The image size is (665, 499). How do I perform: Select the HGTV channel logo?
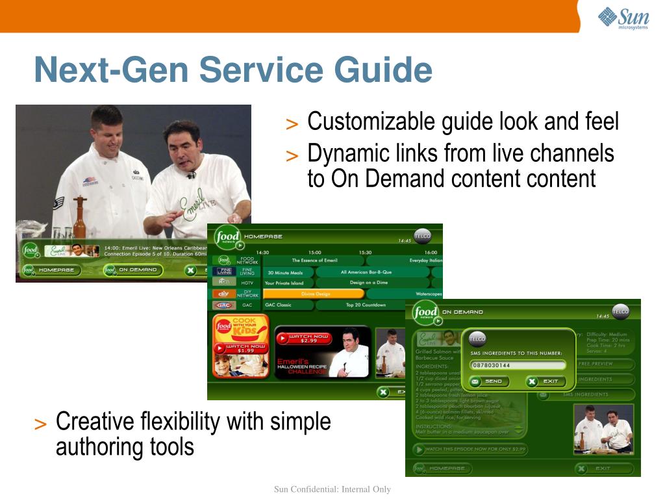point(224,282)
